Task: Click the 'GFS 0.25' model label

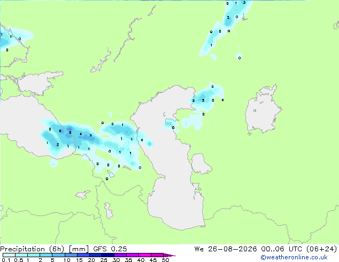Action: (x=110, y=249)
